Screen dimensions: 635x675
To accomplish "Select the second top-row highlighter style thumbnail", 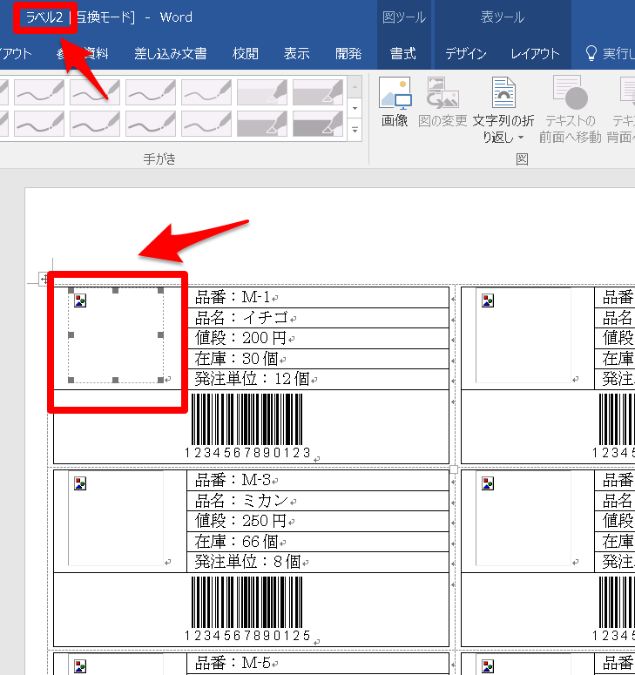I will pyautogui.click(x=318, y=92).
